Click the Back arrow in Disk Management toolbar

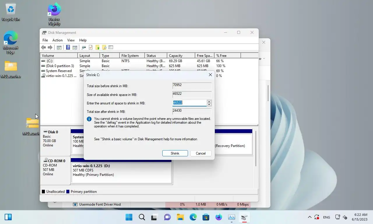click(x=43, y=47)
